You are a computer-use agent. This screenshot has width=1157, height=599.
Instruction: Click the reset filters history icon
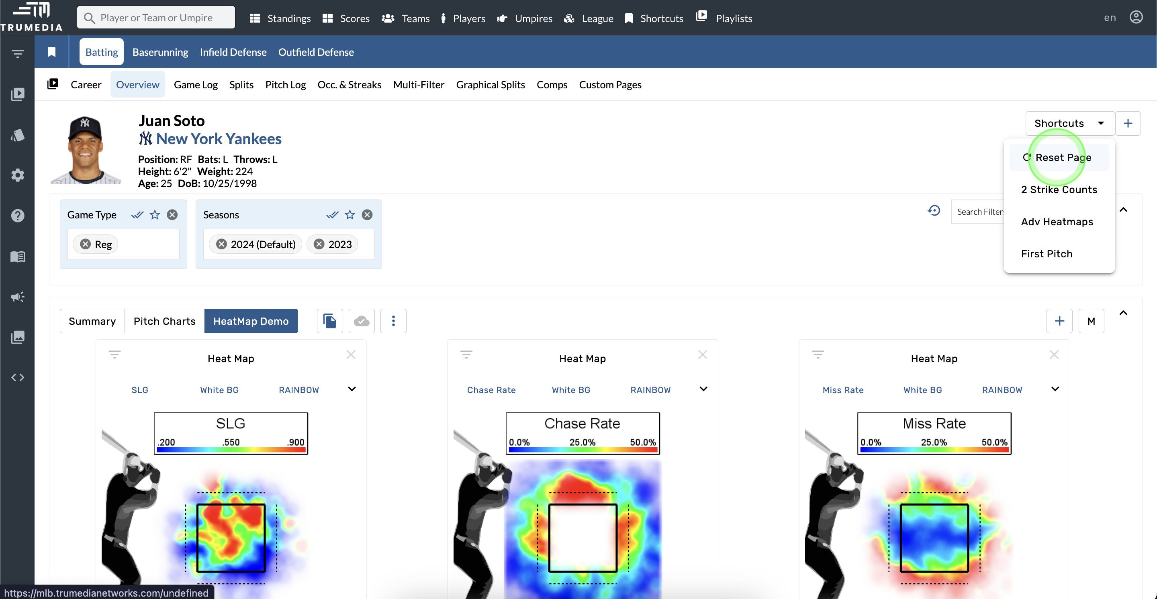[934, 210]
